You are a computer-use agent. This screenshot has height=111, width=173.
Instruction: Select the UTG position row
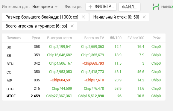84,89
